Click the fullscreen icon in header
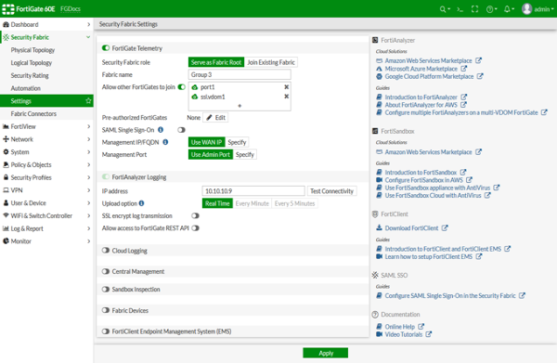Screen dimensions: 557x363 coord(475,9)
